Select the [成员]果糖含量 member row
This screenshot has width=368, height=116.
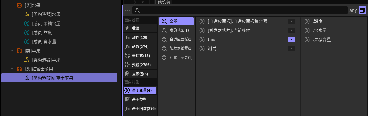click(59, 23)
